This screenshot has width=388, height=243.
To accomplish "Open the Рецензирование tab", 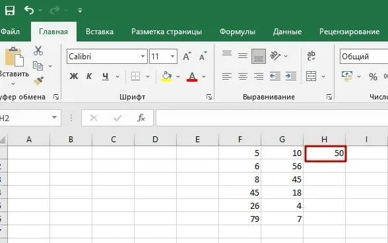I will coord(350,32).
